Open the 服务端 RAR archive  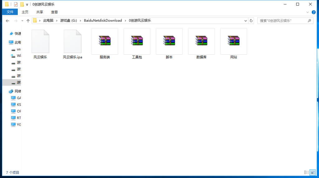point(105,41)
